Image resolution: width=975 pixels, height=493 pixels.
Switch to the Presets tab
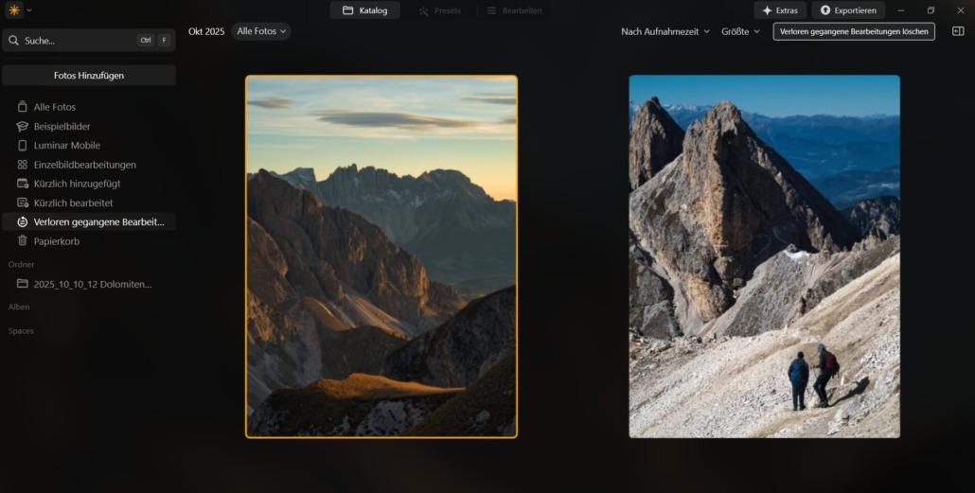(439, 10)
